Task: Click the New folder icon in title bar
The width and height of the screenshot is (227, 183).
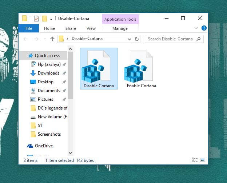Action: coord(44,19)
